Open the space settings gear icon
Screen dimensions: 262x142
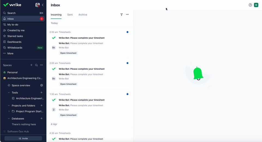point(41,85)
